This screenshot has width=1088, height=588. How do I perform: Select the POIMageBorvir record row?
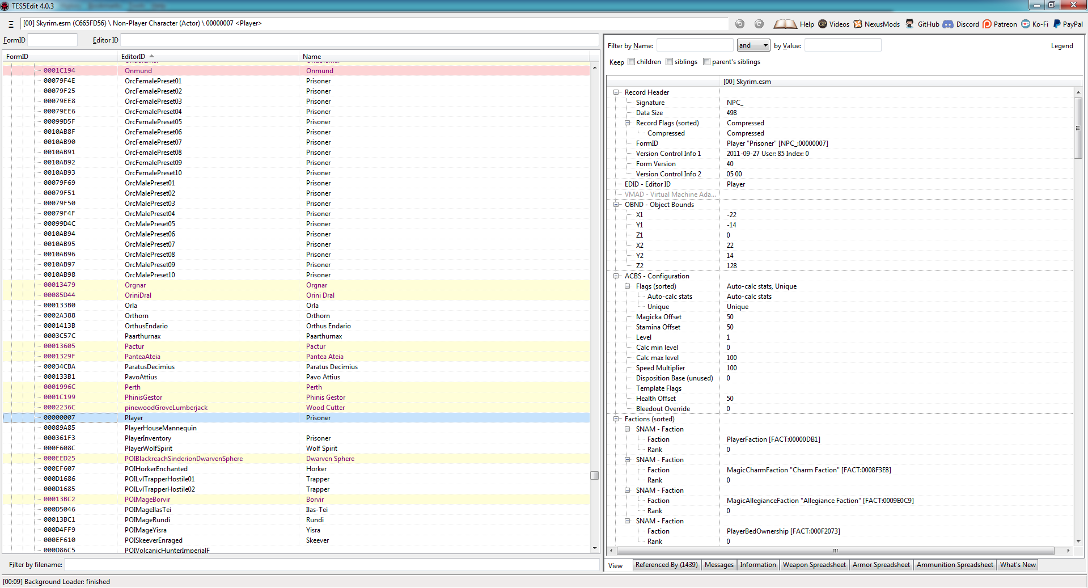point(296,500)
